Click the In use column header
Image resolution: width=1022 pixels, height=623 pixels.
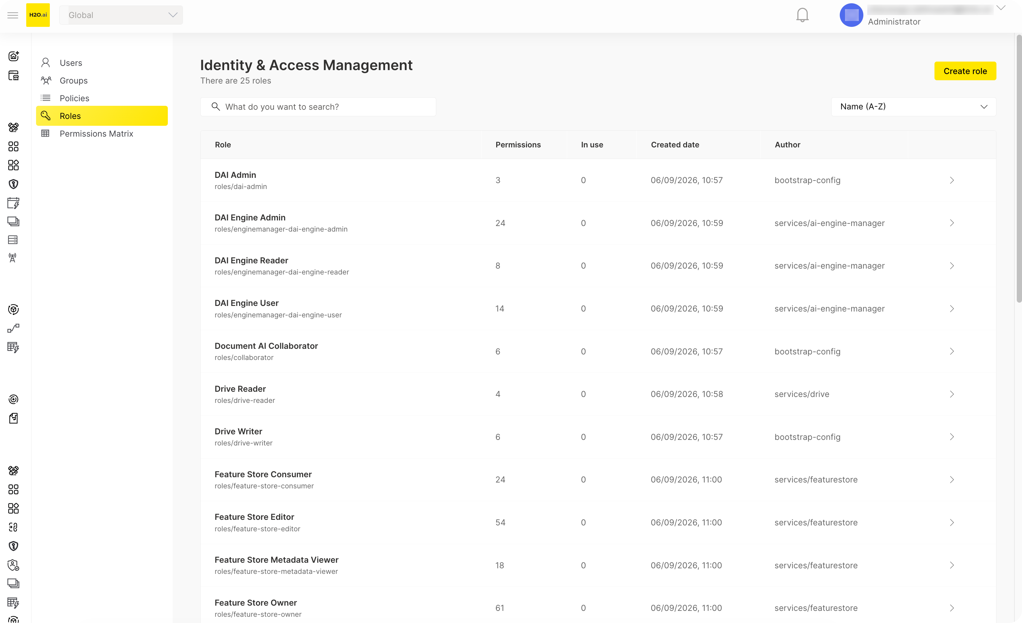tap(592, 145)
